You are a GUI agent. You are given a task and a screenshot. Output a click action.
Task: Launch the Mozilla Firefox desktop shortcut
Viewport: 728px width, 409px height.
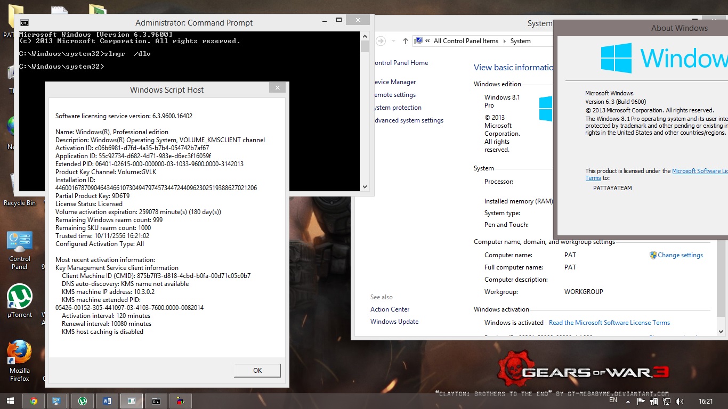(20, 361)
